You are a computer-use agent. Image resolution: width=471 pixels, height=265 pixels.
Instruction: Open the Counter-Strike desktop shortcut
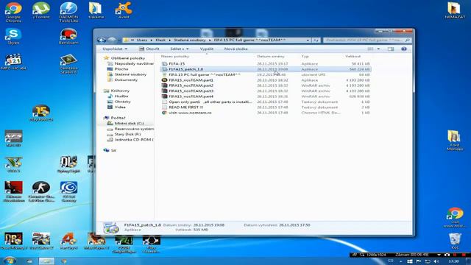41,191
